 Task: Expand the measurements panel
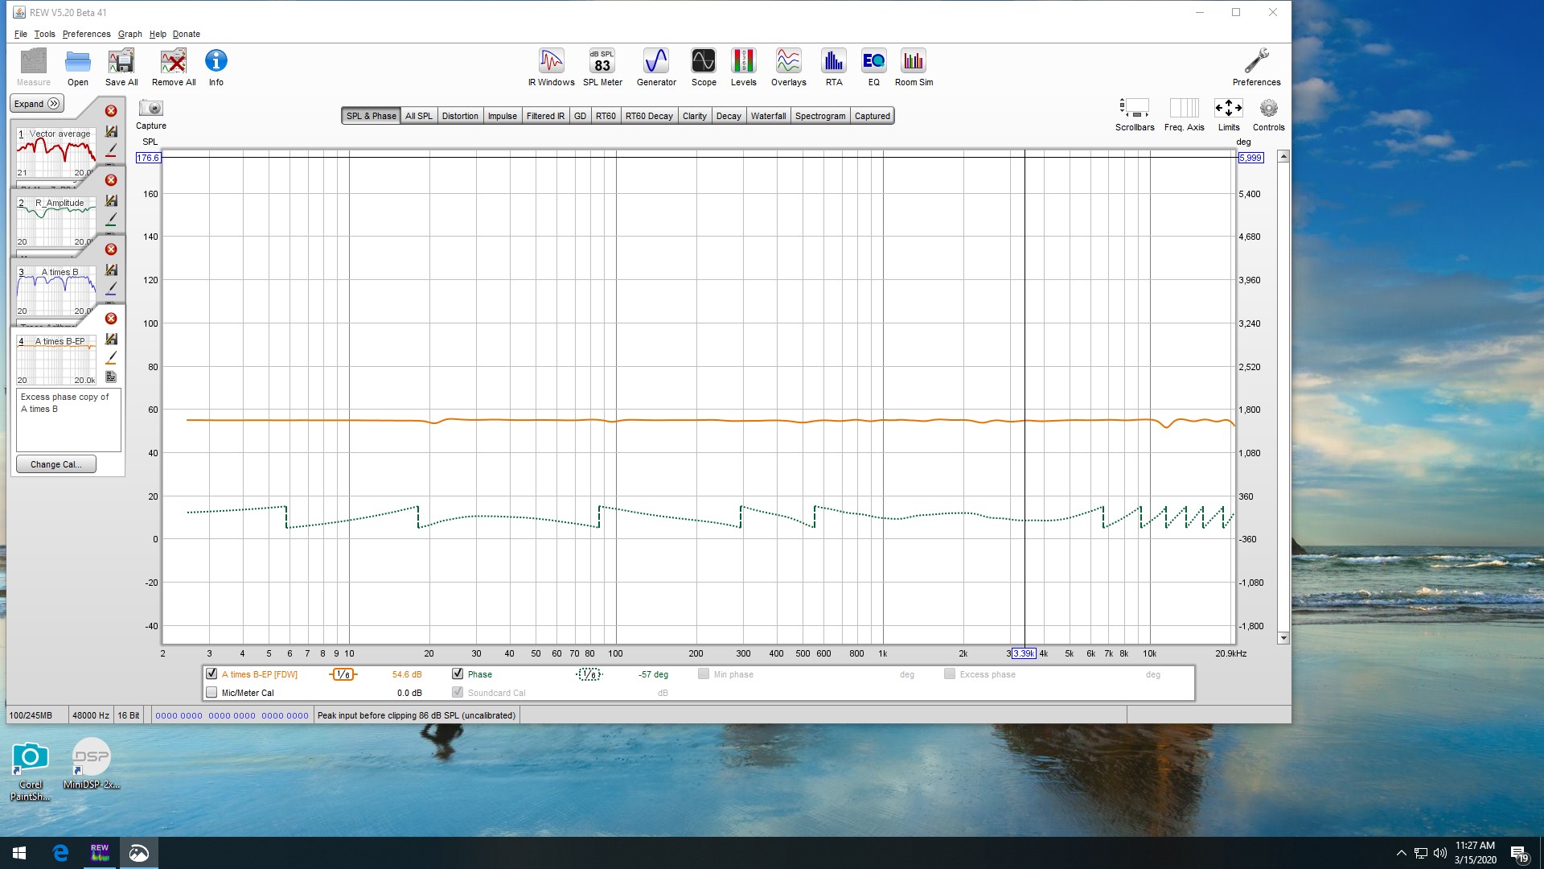coord(37,104)
